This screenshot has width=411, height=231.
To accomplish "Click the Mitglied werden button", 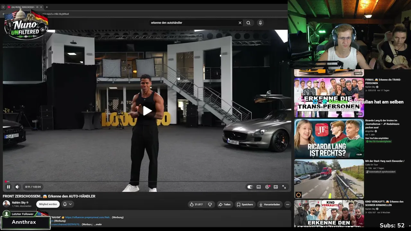I will pos(48,204).
